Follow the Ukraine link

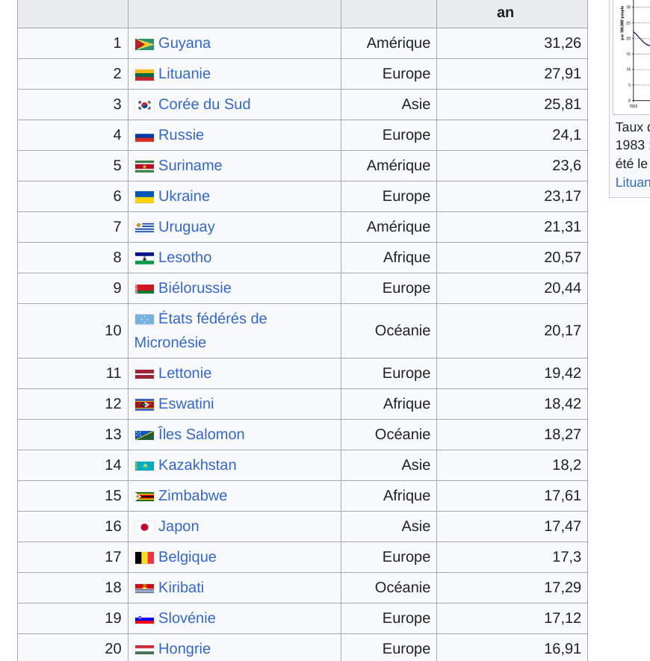[184, 196]
